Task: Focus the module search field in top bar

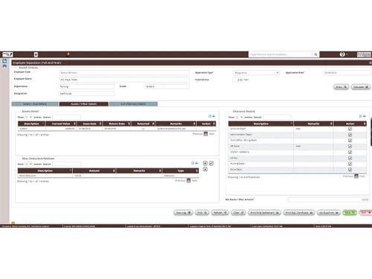Action: coord(280,54)
